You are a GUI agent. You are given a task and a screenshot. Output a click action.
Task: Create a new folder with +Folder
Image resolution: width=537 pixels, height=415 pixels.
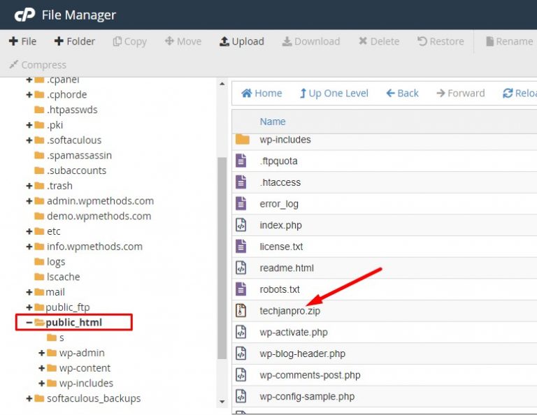[x=75, y=41]
